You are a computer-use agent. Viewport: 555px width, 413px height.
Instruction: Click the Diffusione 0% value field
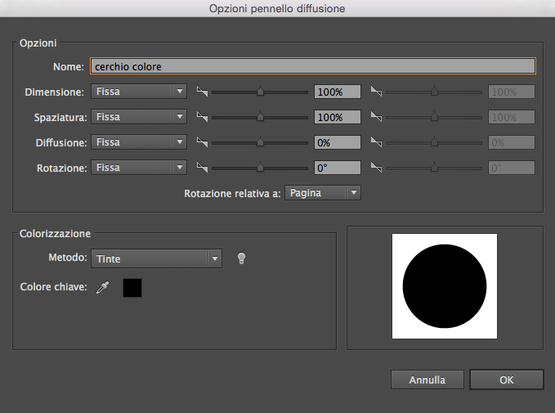[x=338, y=142]
